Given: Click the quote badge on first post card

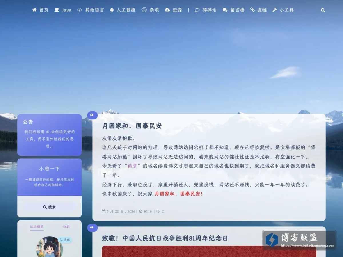Looking at the screenshot, I should [x=92, y=115].
